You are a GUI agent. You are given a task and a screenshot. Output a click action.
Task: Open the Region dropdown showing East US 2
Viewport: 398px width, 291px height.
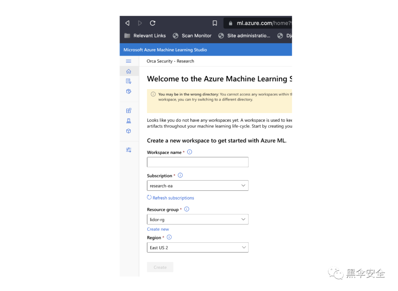198,248
